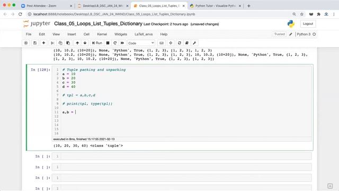339x191 pixels.
Task: Run the selected cell
Action: click(x=97, y=43)
